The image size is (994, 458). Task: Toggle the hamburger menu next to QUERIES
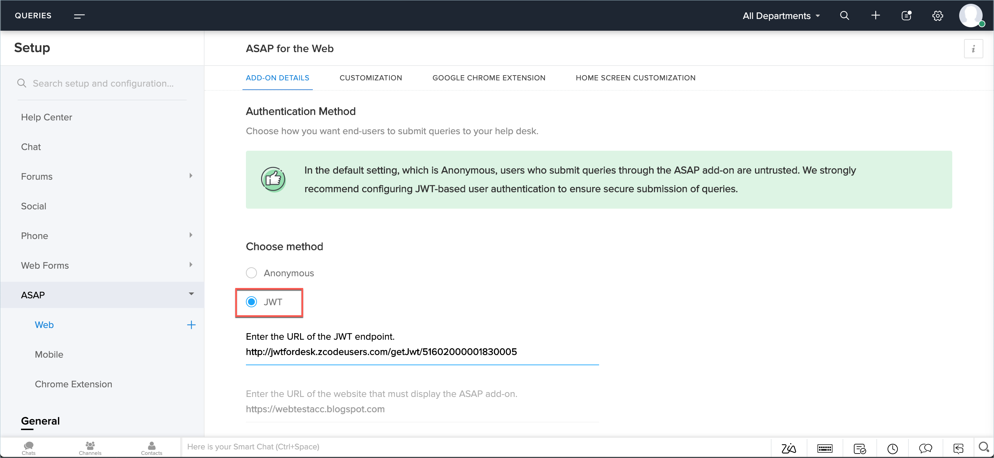click(x=79, y=16)
